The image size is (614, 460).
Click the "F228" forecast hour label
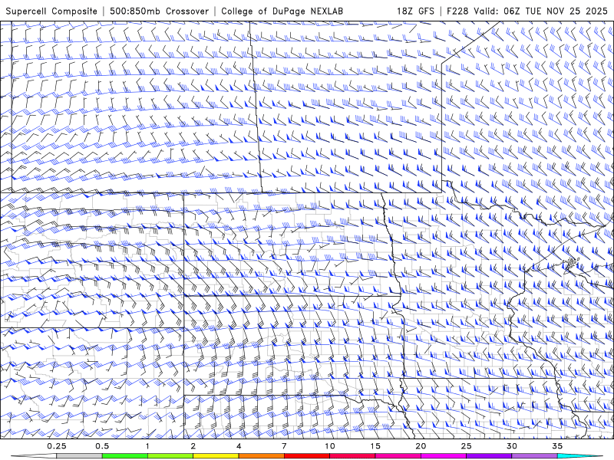[457, 11]
